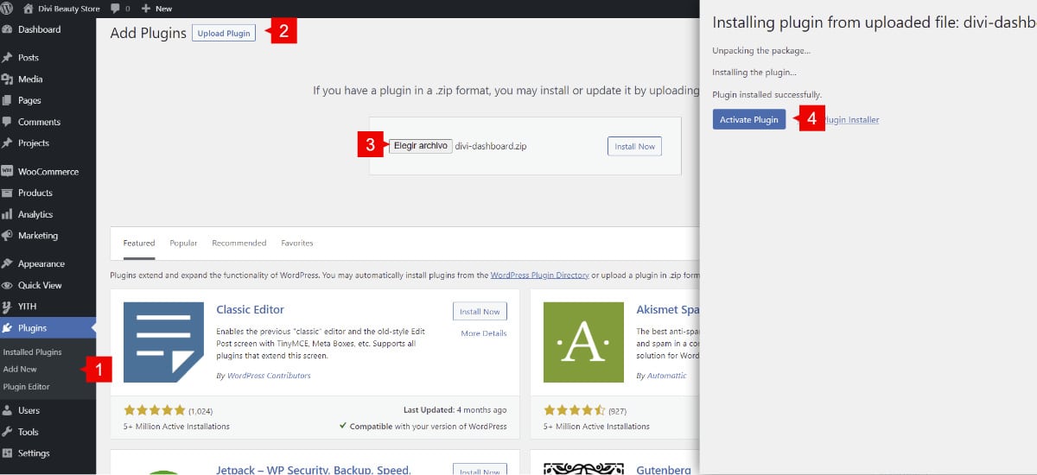Click the Appearance brush icon

[8, 264]
